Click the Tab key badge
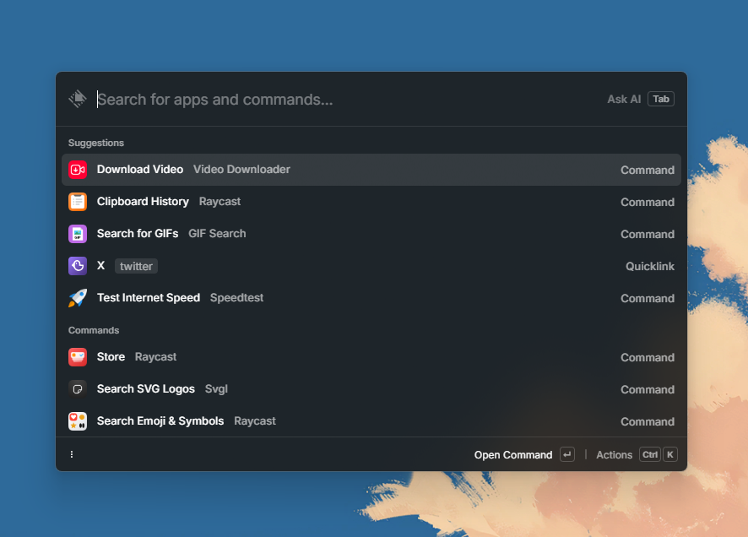The width and height of the screenshot is (748, 537). click(661, 99)
